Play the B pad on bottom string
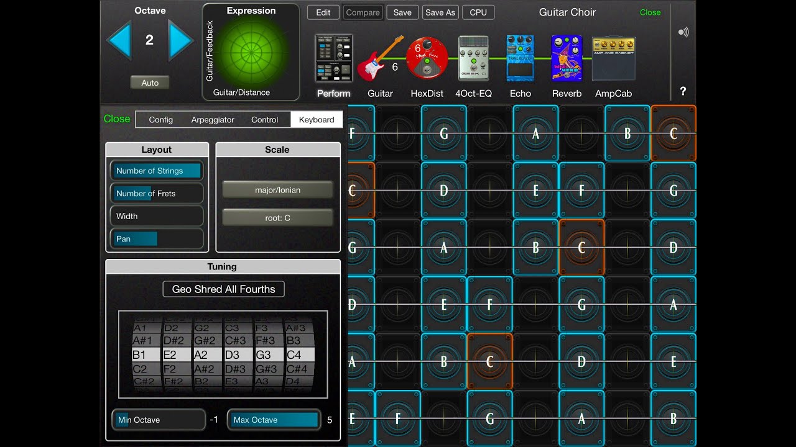Viewport: 796px width, 447px height. coord(673,419)
